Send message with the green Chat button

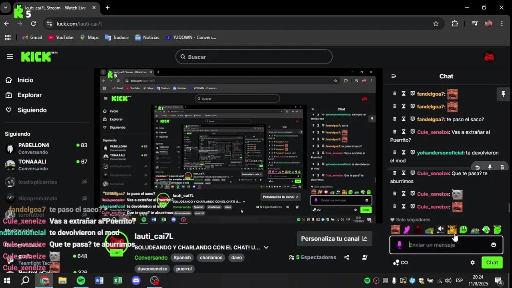(492, 263)
